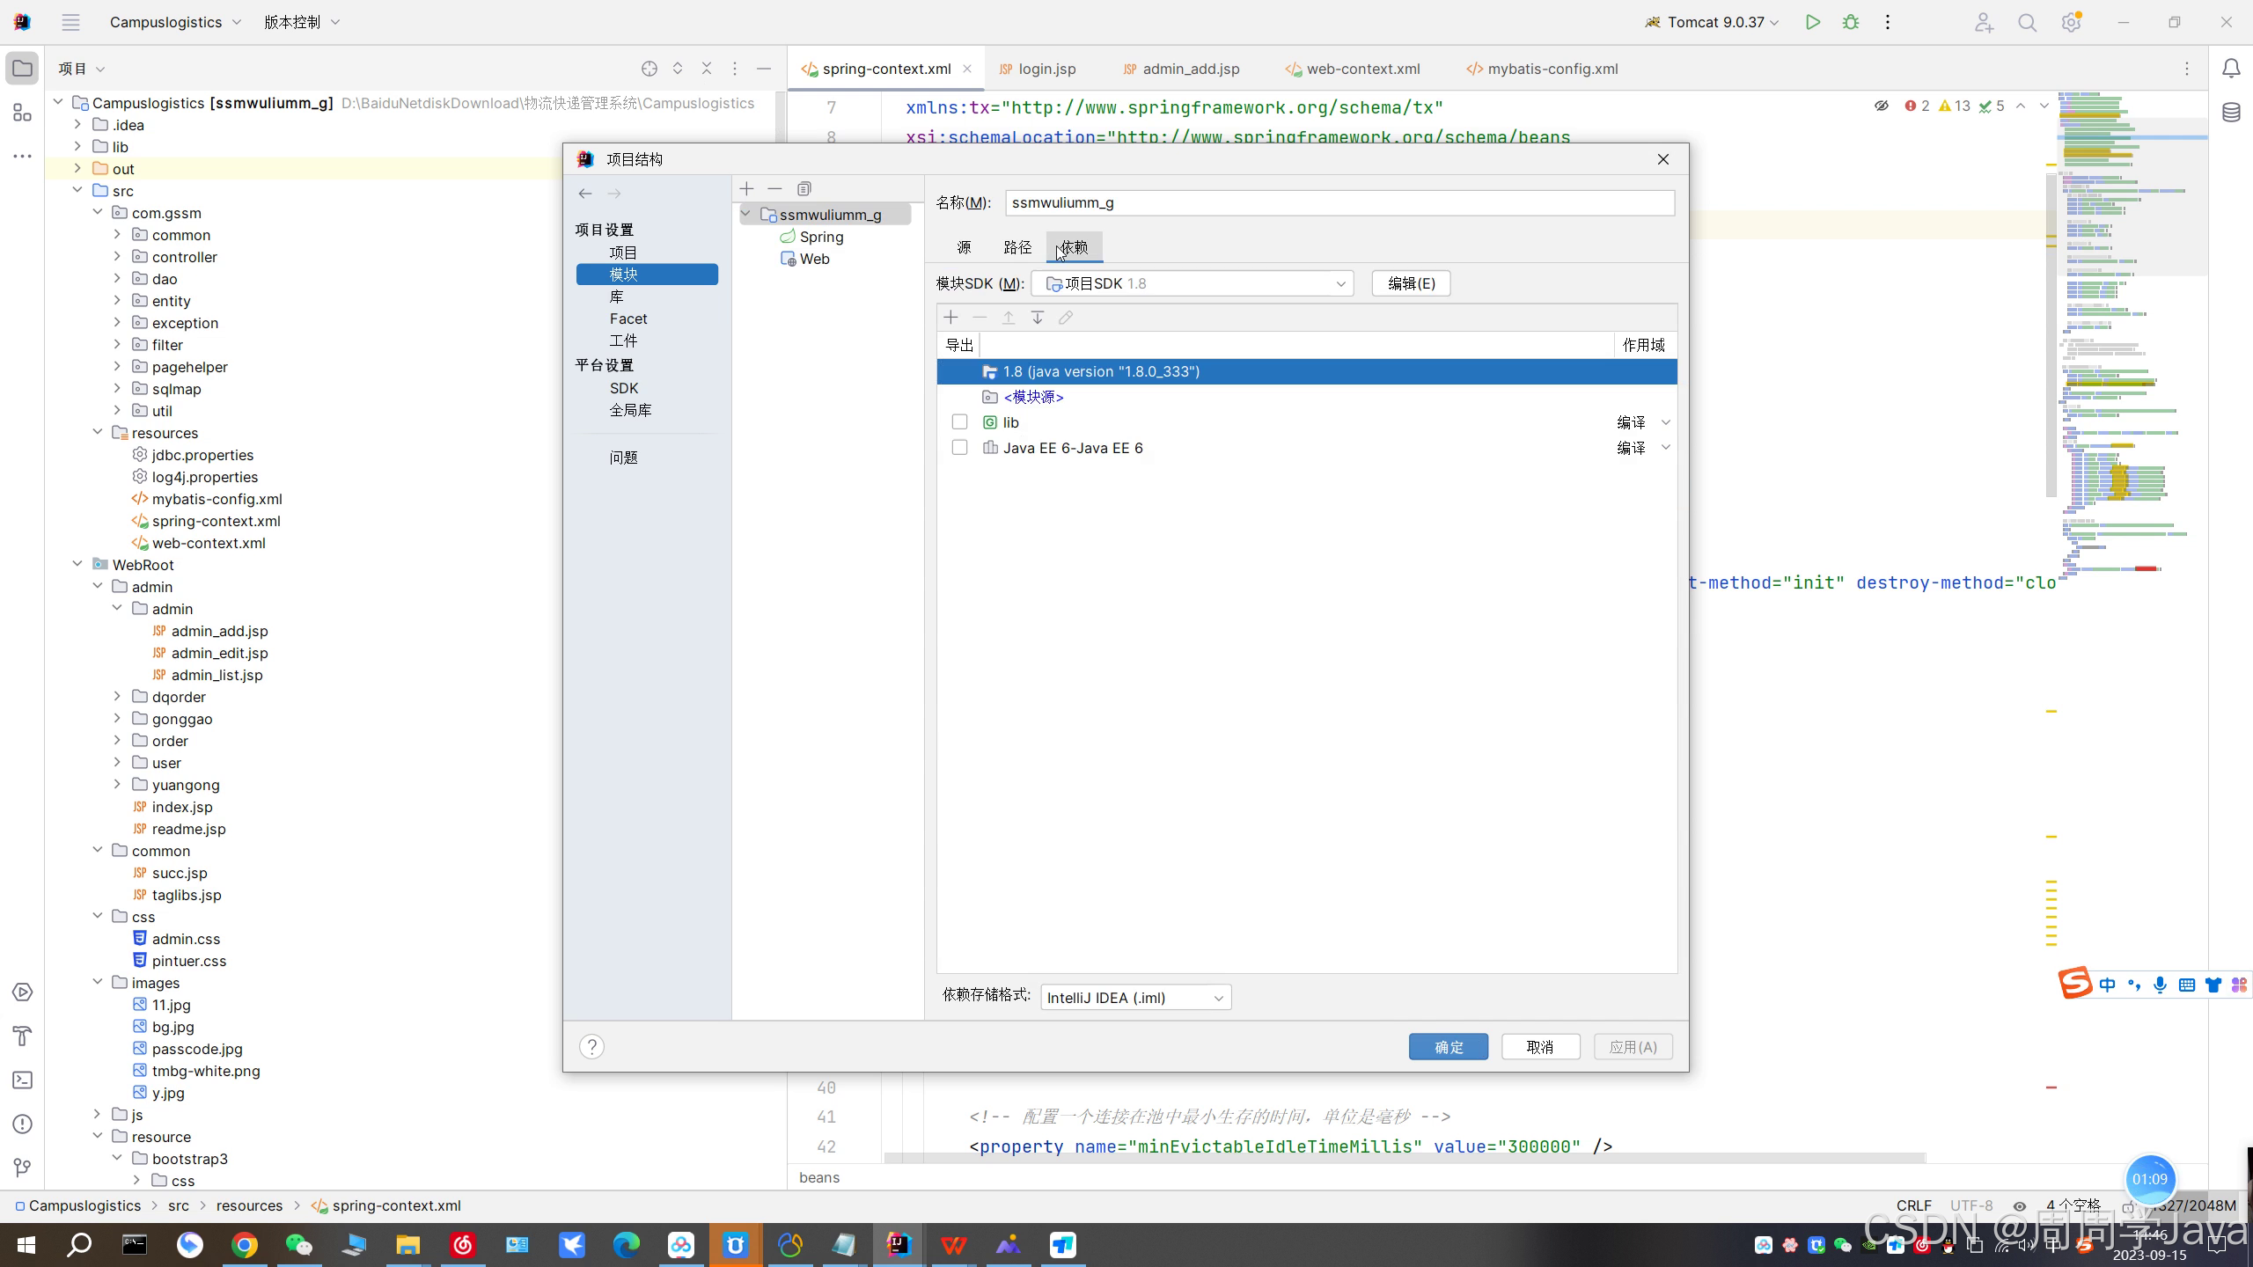
Task: Expand the dqorder folder
Action: [117, 697]
